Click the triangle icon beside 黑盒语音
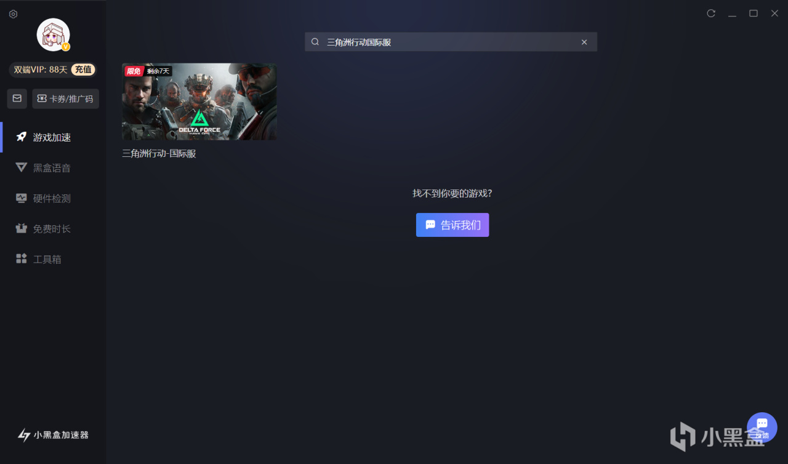The width and height of the screenshot is (788, 464). click(x=22, y=168)
